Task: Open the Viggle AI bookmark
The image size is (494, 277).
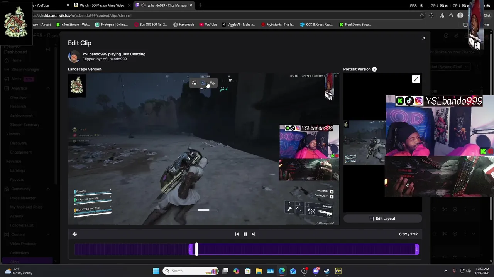Action: pos(239,25)
